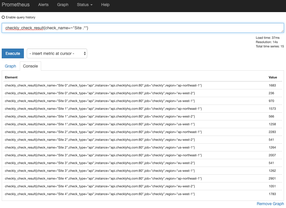Click the Prometheus home link
Viewport: 286px width, 208px height.
click(16, 5)
